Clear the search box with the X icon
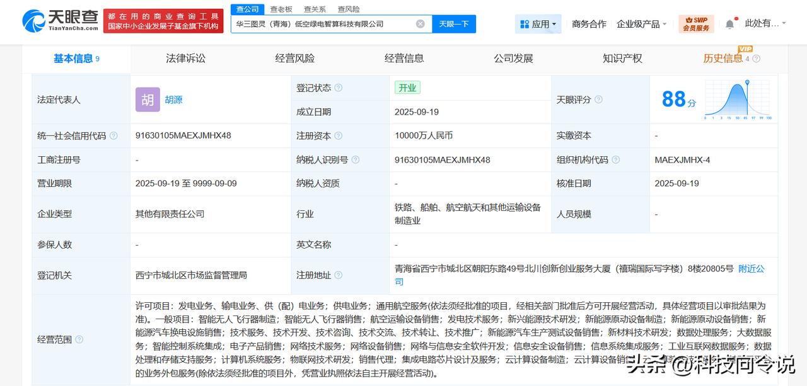Image resolution: width=807 pixels, height=386 pixels. [x=421, y=24]
